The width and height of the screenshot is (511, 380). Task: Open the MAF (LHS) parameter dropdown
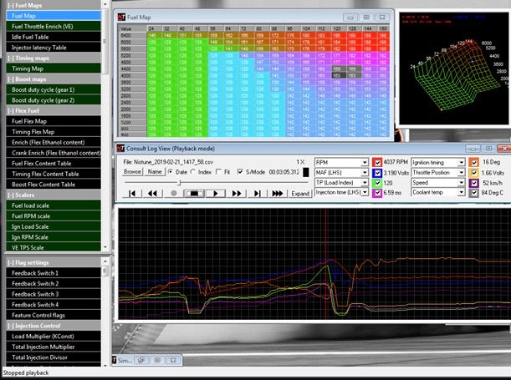(363, 171)
